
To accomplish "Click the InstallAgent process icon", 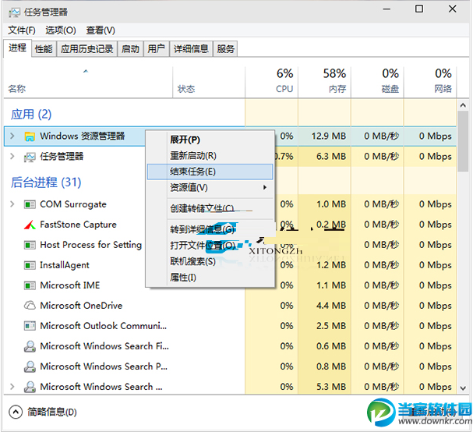I will click(x=30, y=265).
